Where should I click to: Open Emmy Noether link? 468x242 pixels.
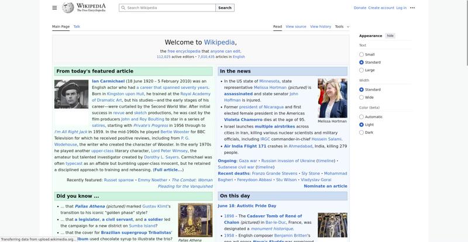coord(153,180)
